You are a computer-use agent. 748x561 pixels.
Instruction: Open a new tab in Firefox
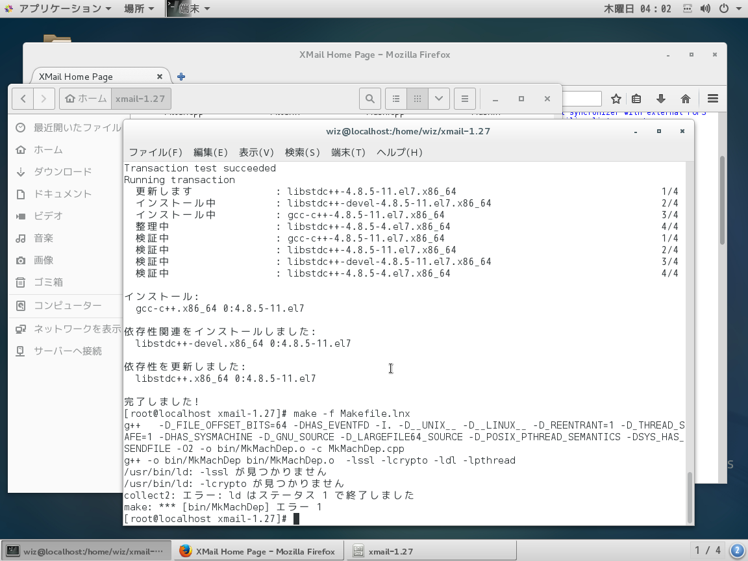(181, 77)
